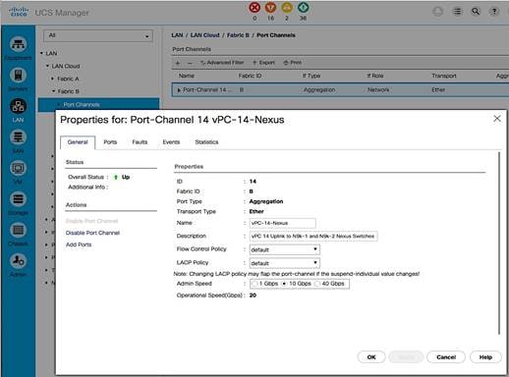Click Disable Port Channel action
This screenshot has height=377, width=509.
(92, 233)
